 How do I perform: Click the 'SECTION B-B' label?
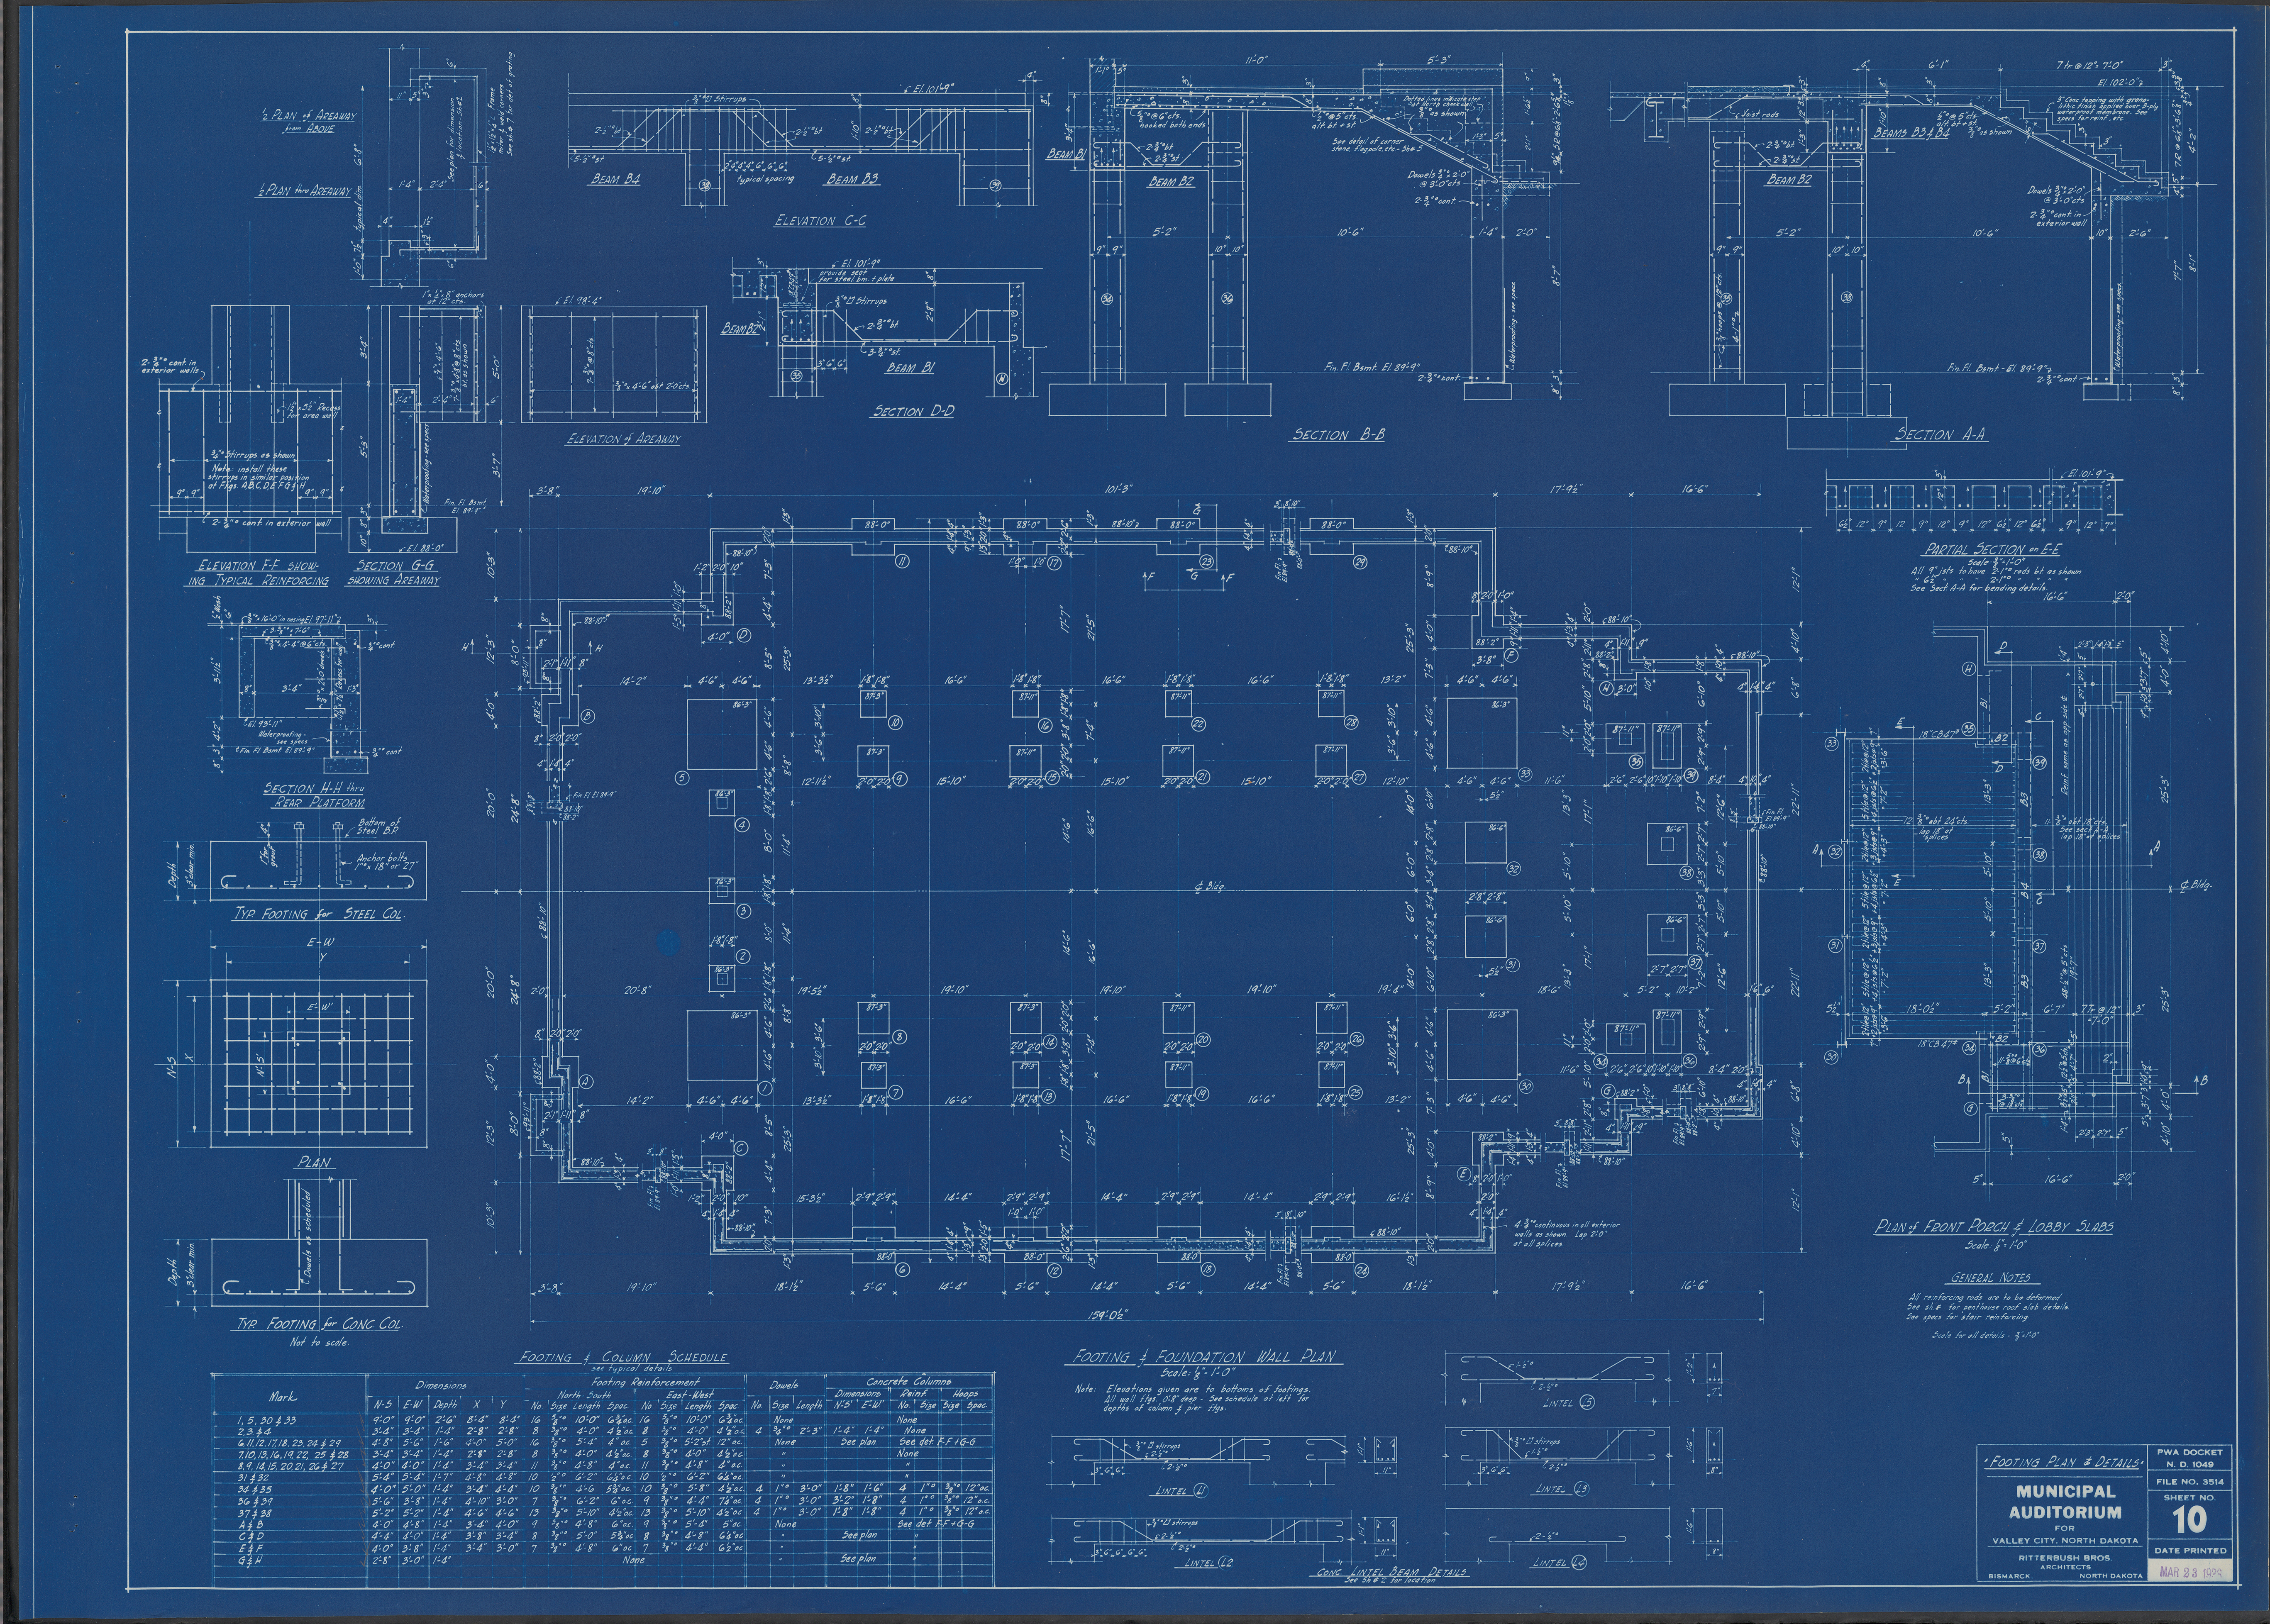tap(1337, 434)
